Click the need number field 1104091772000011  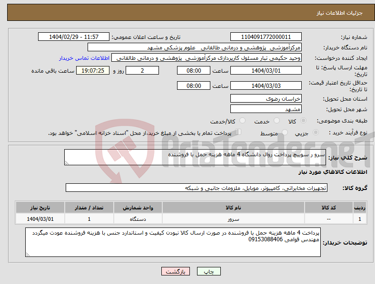coord(266,37)
